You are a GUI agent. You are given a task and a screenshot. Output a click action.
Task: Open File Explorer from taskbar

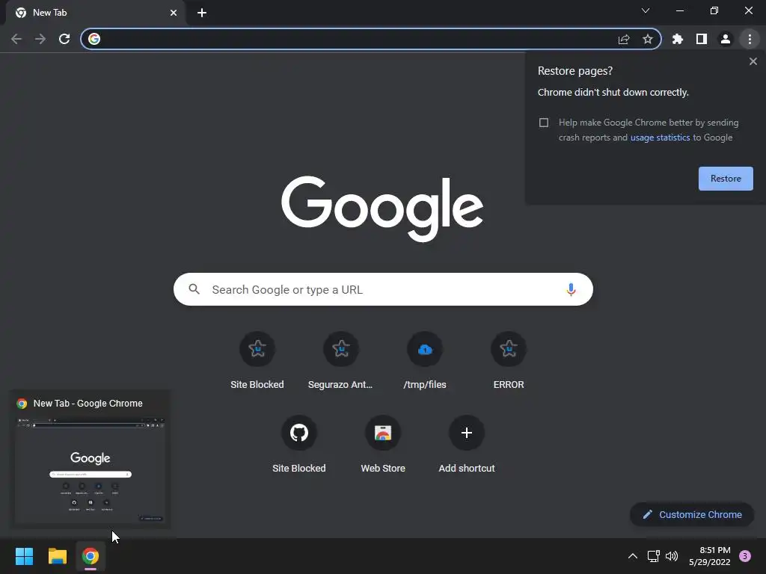click(x=57, y=556)
